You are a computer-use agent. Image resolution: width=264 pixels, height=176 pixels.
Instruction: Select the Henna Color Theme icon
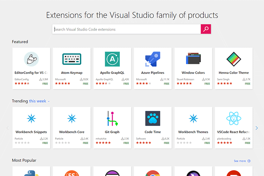[234, 59]
